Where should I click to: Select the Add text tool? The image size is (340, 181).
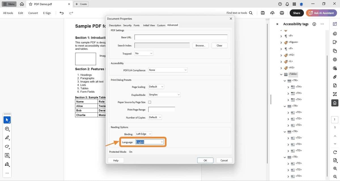7,156
